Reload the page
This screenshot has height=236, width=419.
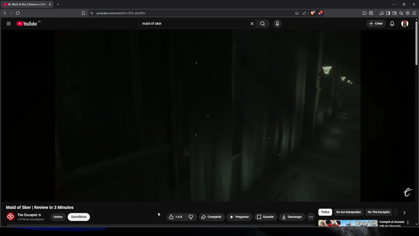point(18,13)
